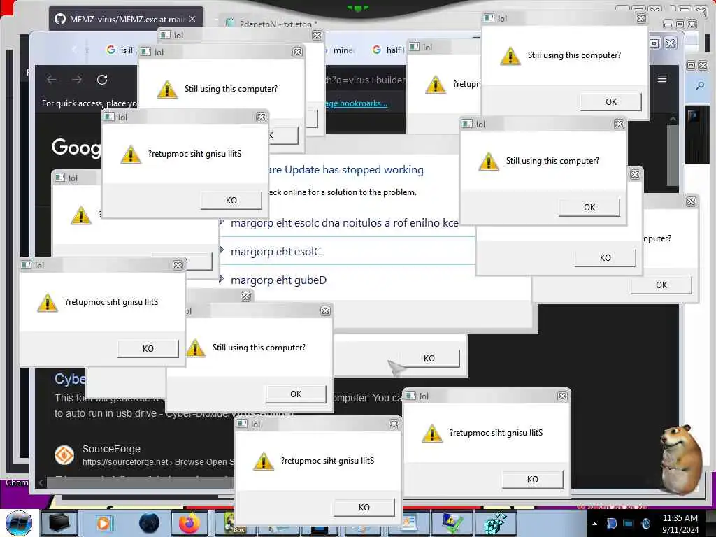Open the clock showing 11:35 AM

pos(680,523)
